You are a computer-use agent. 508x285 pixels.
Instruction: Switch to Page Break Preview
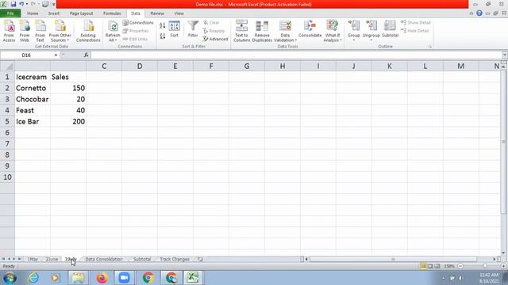coord(437,266)
